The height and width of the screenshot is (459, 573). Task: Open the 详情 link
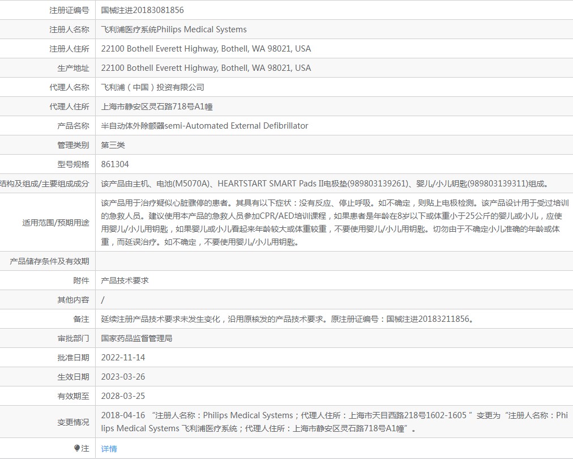pos(109,449)
